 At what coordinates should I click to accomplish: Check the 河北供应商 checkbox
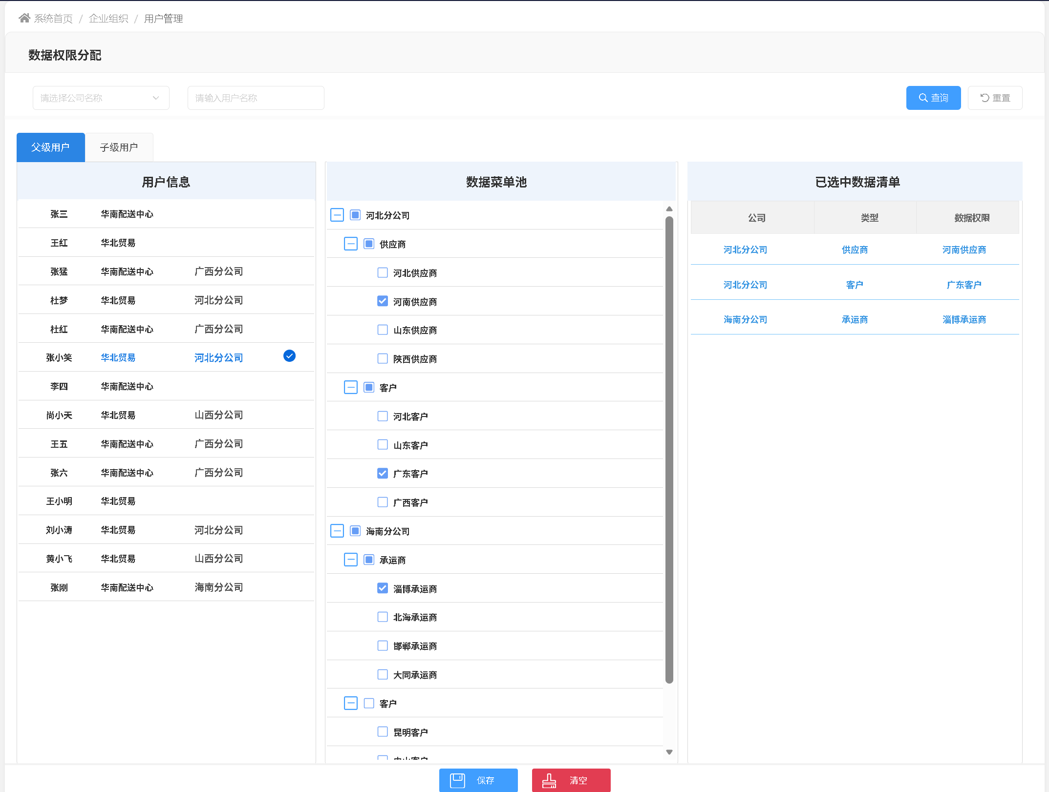tap(383, 272)
